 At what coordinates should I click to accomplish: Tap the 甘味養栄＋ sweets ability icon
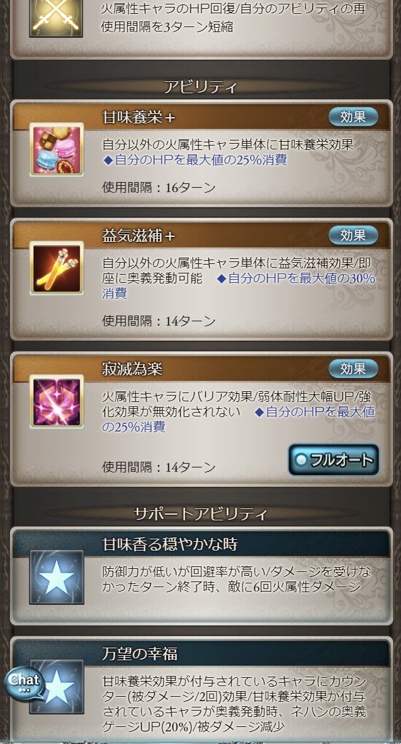pos(57,149)
